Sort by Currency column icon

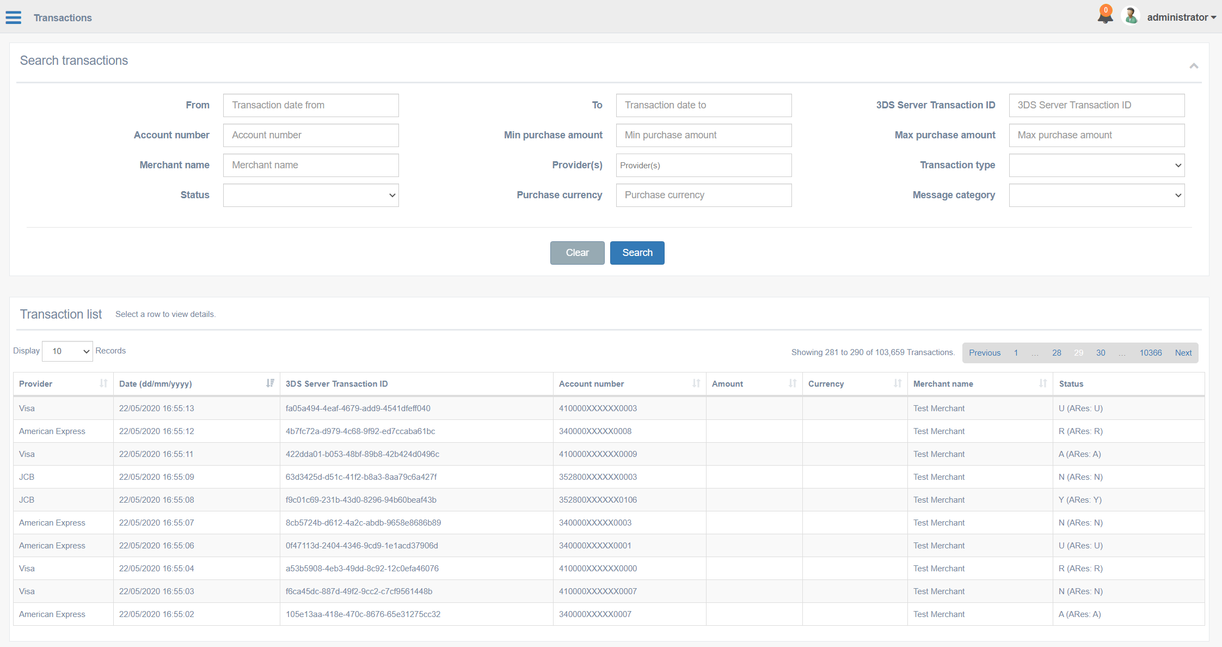897,383
